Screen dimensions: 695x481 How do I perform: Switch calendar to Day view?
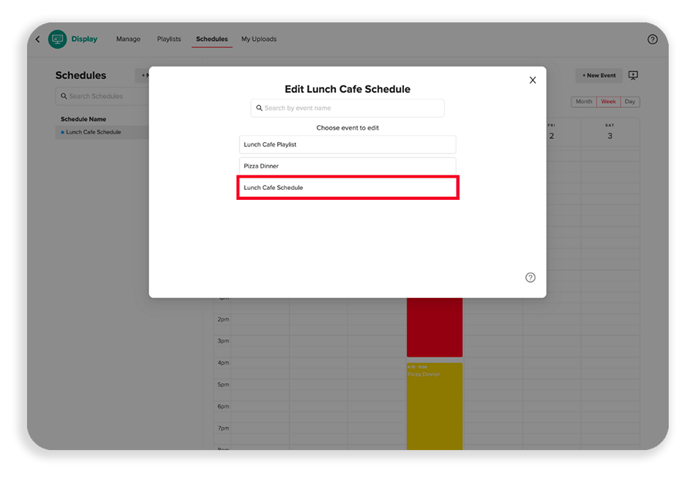tap(630, 101)
